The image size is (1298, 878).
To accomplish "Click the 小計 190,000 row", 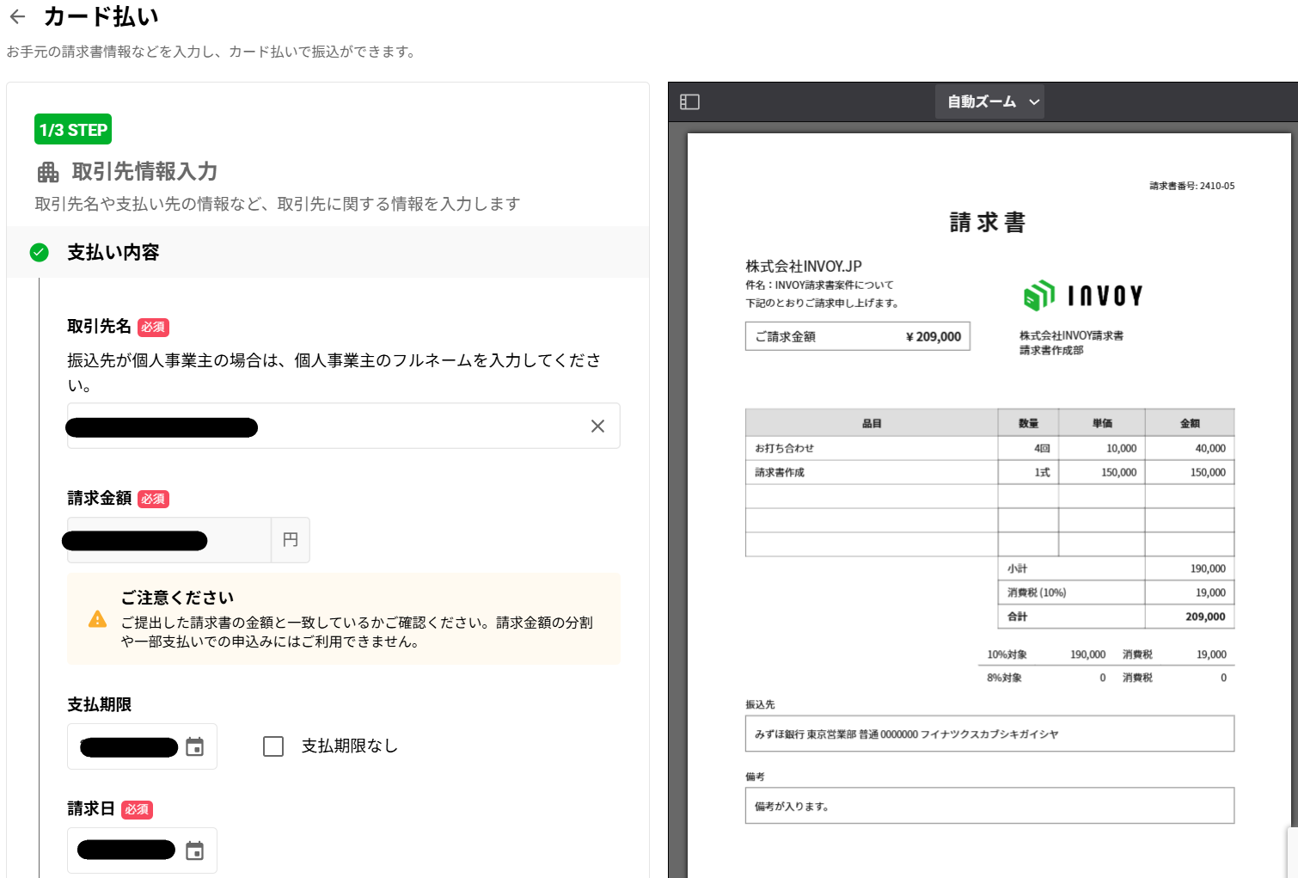I will (x=1117, y=568).
